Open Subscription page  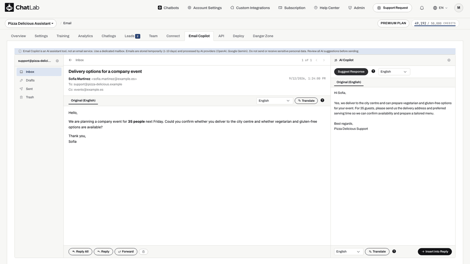tap(292, 8)
